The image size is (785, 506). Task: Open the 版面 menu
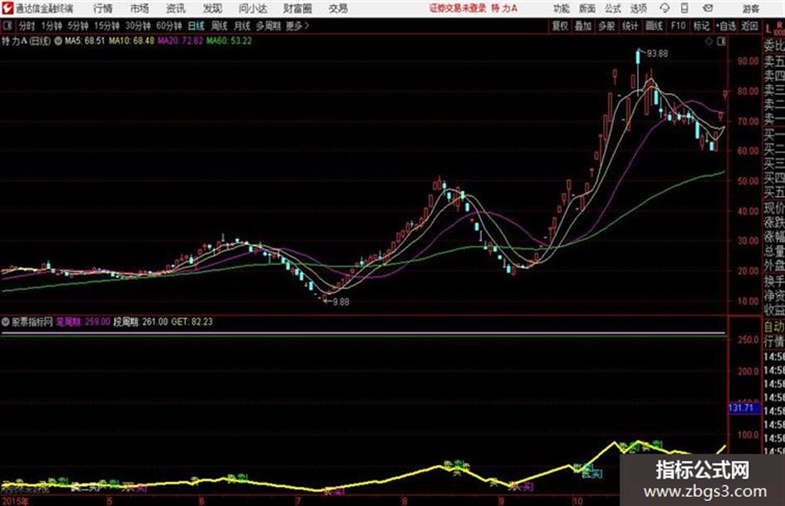587,8
